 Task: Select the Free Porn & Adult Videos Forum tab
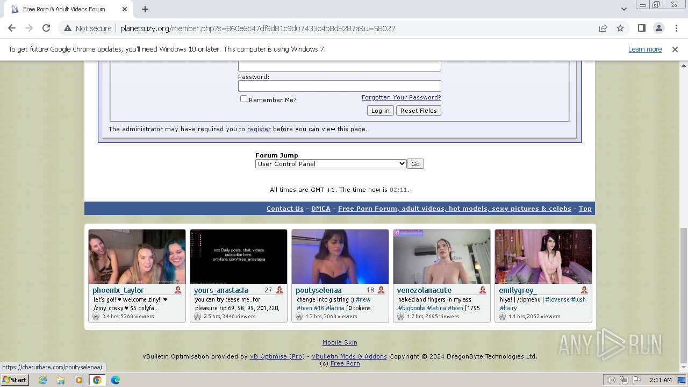pyautogui.click(x=69, y=9)
